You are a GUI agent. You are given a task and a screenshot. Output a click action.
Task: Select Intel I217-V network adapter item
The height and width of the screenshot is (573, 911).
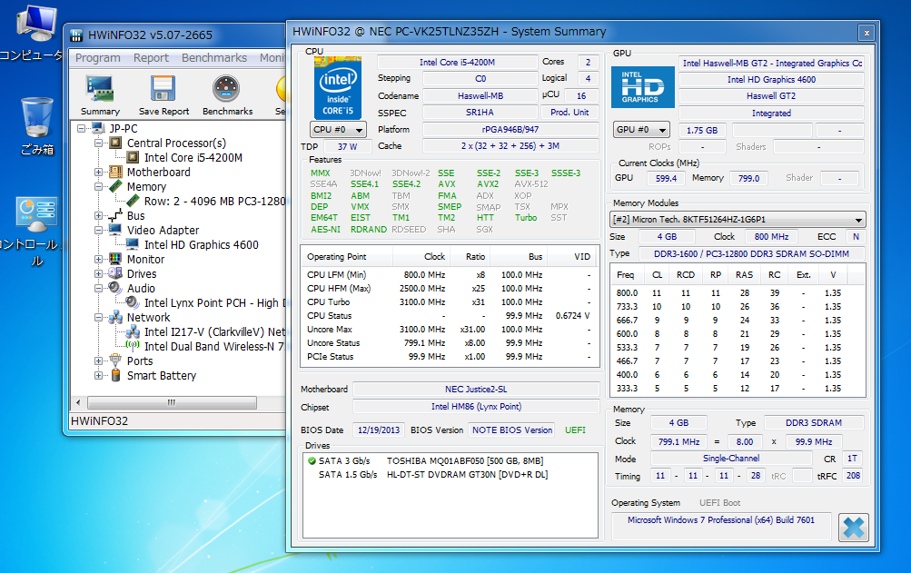215,331
